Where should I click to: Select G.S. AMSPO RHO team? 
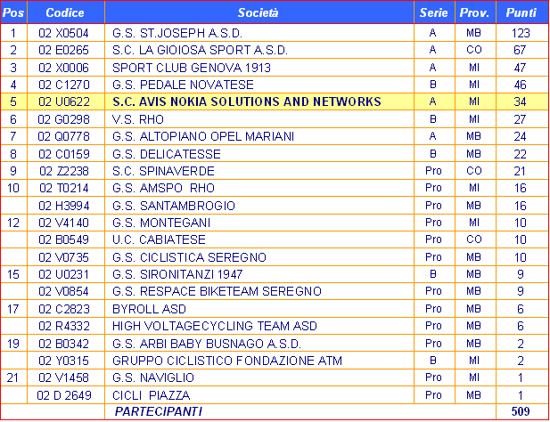[x=163, y=188]
